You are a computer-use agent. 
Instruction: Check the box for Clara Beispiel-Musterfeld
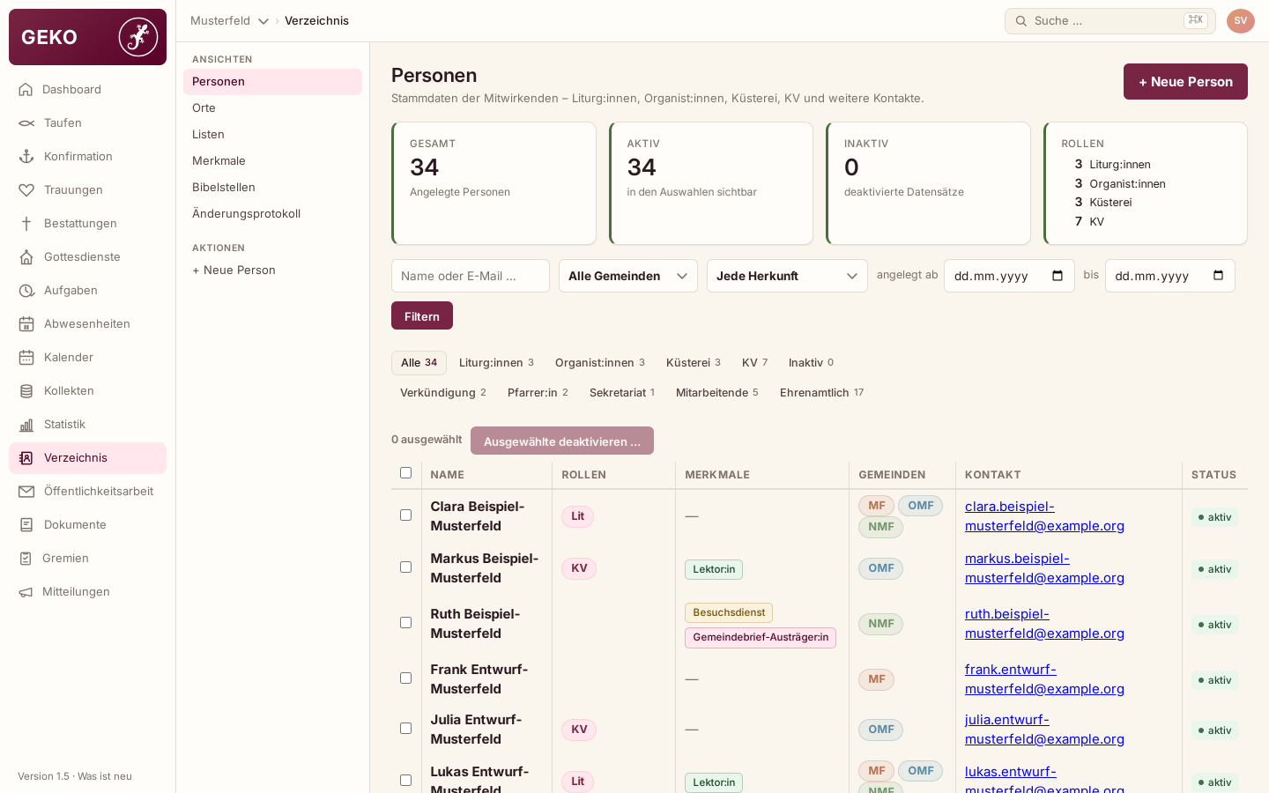[x=405, y=515]
